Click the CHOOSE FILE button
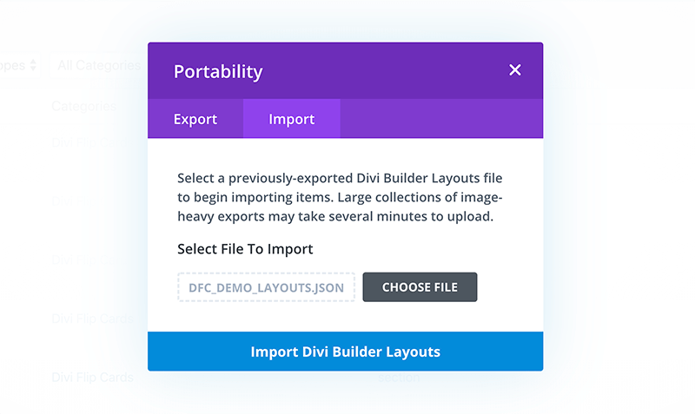This screenshot has height=414, width=695. (420, 287)
